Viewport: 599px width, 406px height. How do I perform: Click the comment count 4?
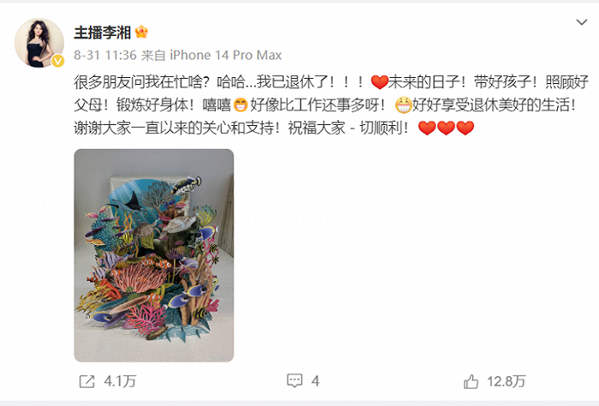click(x=315, y=381)
